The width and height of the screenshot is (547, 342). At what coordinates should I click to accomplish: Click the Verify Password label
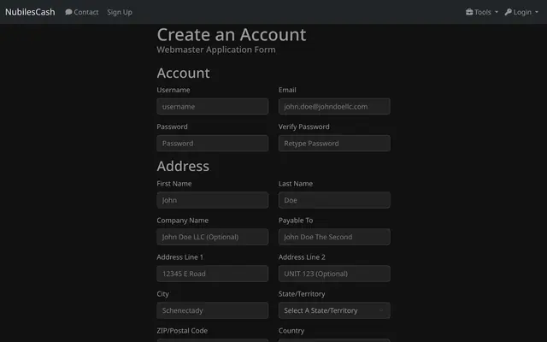pos(304,127)
